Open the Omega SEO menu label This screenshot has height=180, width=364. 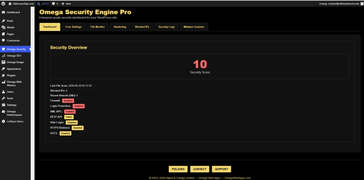(x=14, y=56)
